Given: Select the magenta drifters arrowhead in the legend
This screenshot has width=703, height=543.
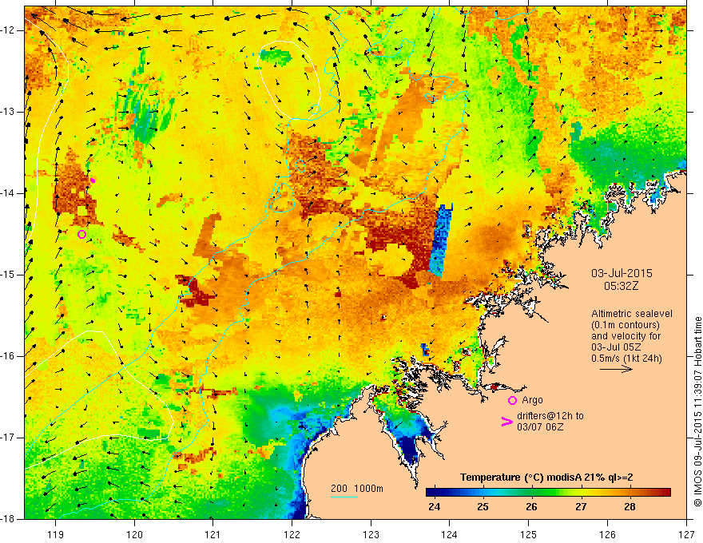Looking at the screenshot, I should tap(506, 422).
